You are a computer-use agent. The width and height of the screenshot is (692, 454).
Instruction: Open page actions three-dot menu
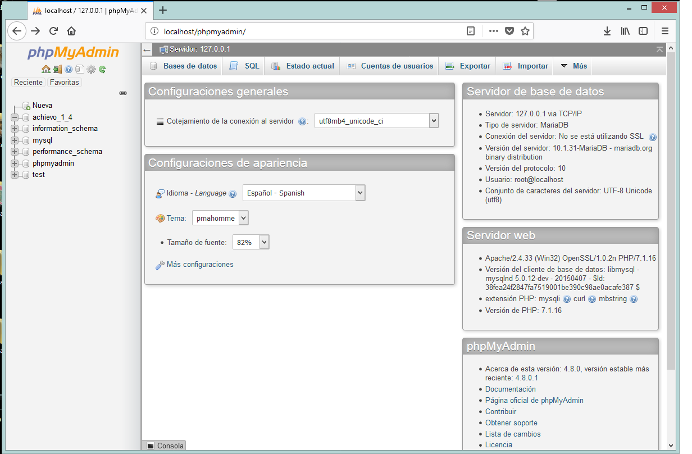[494, 31]
